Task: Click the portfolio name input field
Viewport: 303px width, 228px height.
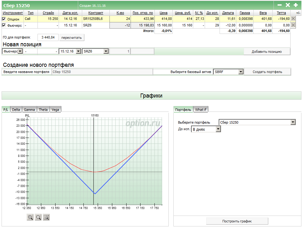Action: (102, 72)
